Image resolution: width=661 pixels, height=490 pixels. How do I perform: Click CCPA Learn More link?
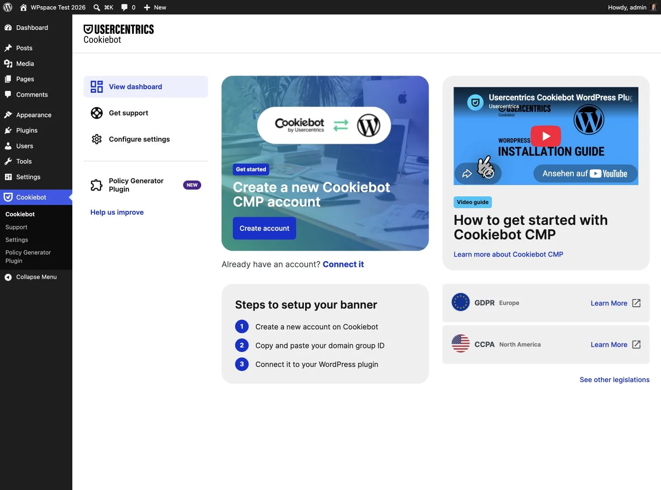(609, 345)
